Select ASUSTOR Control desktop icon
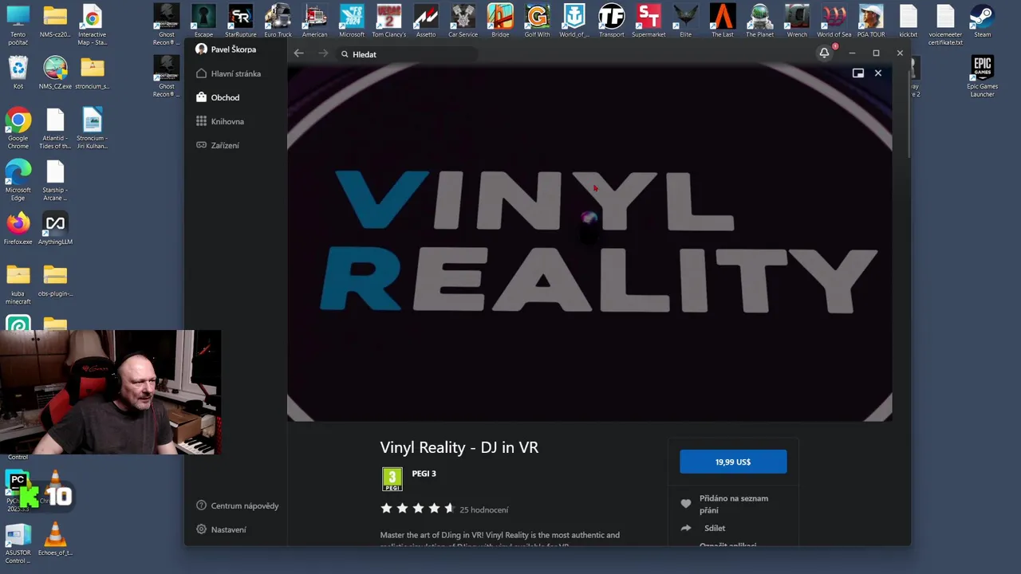The image size is (1021, 574). pyautogui.click(x=18, y=544)
